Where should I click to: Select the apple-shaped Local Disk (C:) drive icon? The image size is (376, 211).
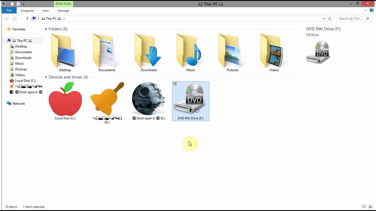click(65, 100)
